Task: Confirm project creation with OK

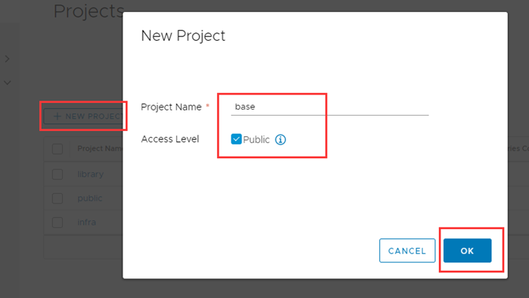Action: pyautogui.click(x=467, y=250)
